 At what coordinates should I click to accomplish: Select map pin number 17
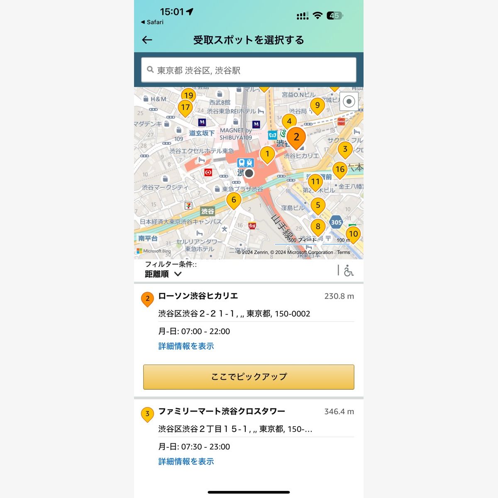[x=186, y=108]
